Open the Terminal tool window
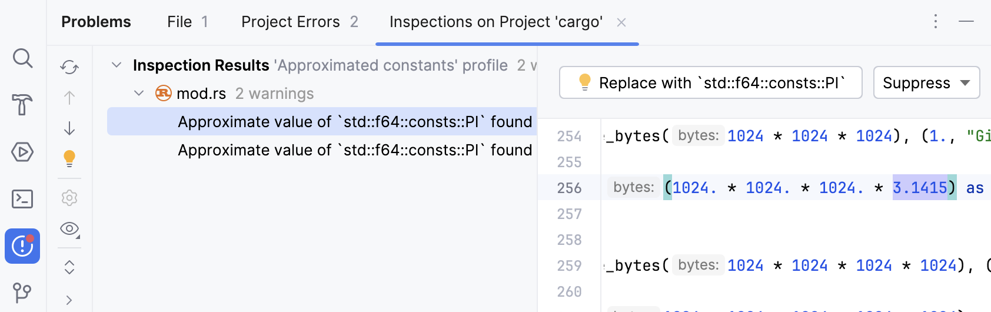 tap(22, 199)
